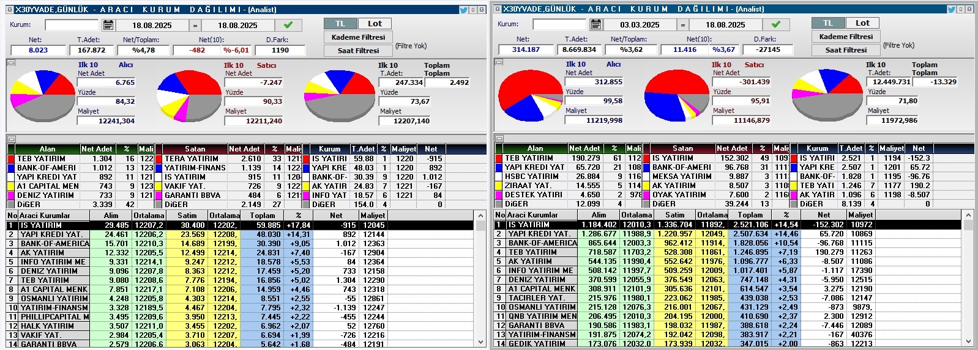
Task: Focus the Kurum input field in left window
Action: pyautogui.click(x=72, y=25)
